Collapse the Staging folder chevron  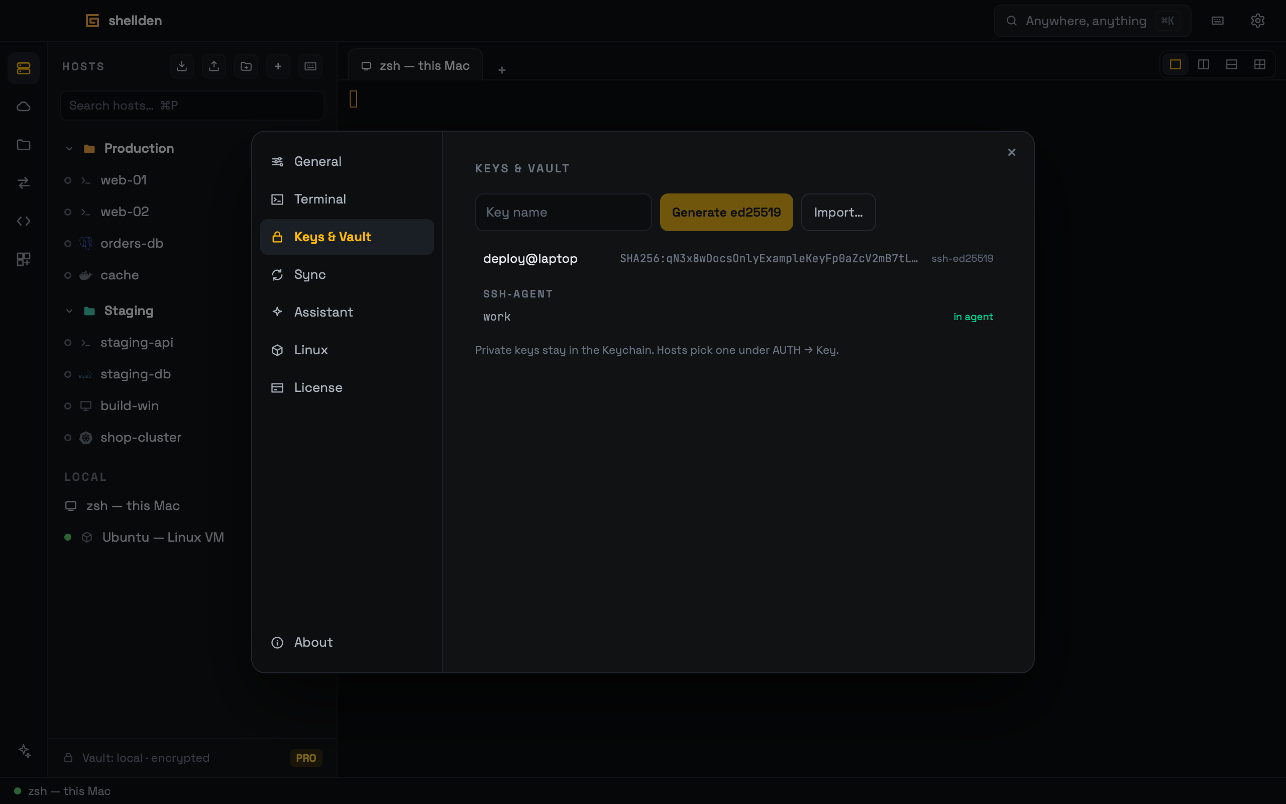69,311
